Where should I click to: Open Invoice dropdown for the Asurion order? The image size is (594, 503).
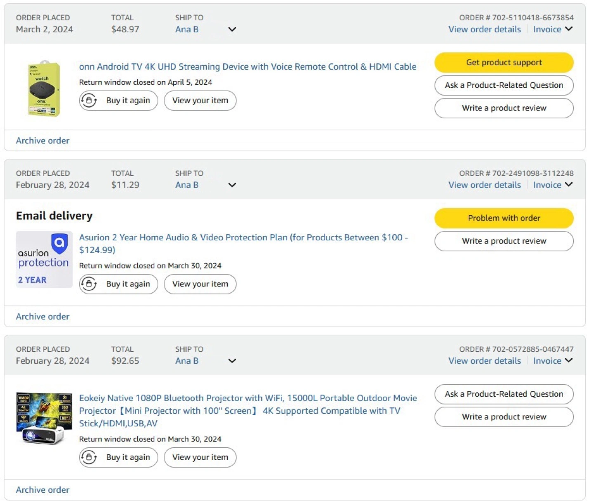552,185
